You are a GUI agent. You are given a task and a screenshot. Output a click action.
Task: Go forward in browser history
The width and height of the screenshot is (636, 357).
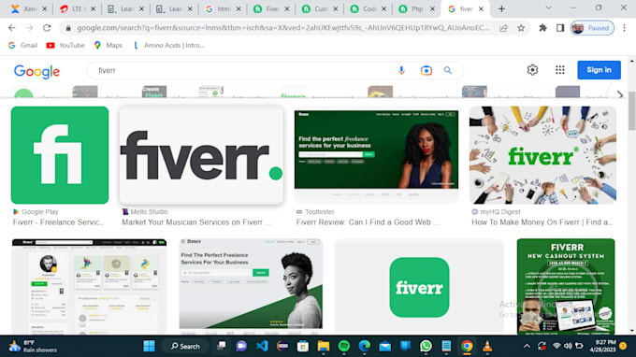29,28
